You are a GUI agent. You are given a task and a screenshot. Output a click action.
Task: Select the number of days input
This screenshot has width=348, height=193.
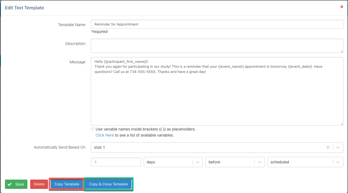point(116,162)
